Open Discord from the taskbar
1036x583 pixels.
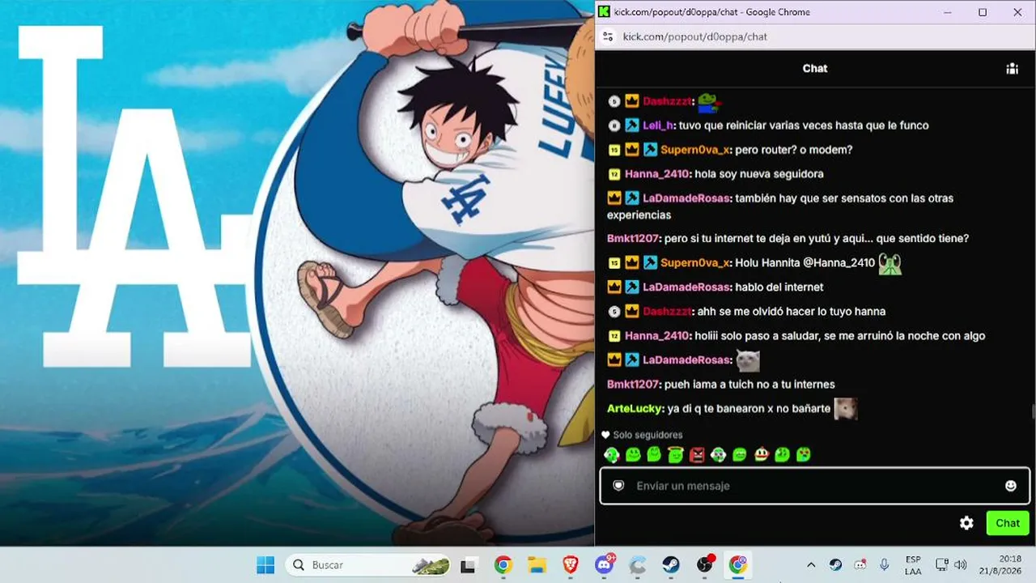[604, 565]
